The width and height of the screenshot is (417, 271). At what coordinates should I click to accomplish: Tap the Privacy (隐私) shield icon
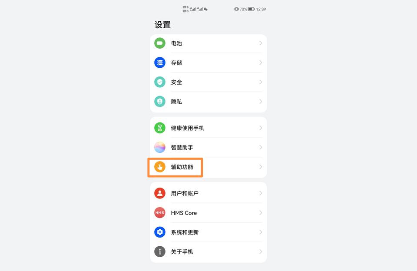tap(160, 101)
